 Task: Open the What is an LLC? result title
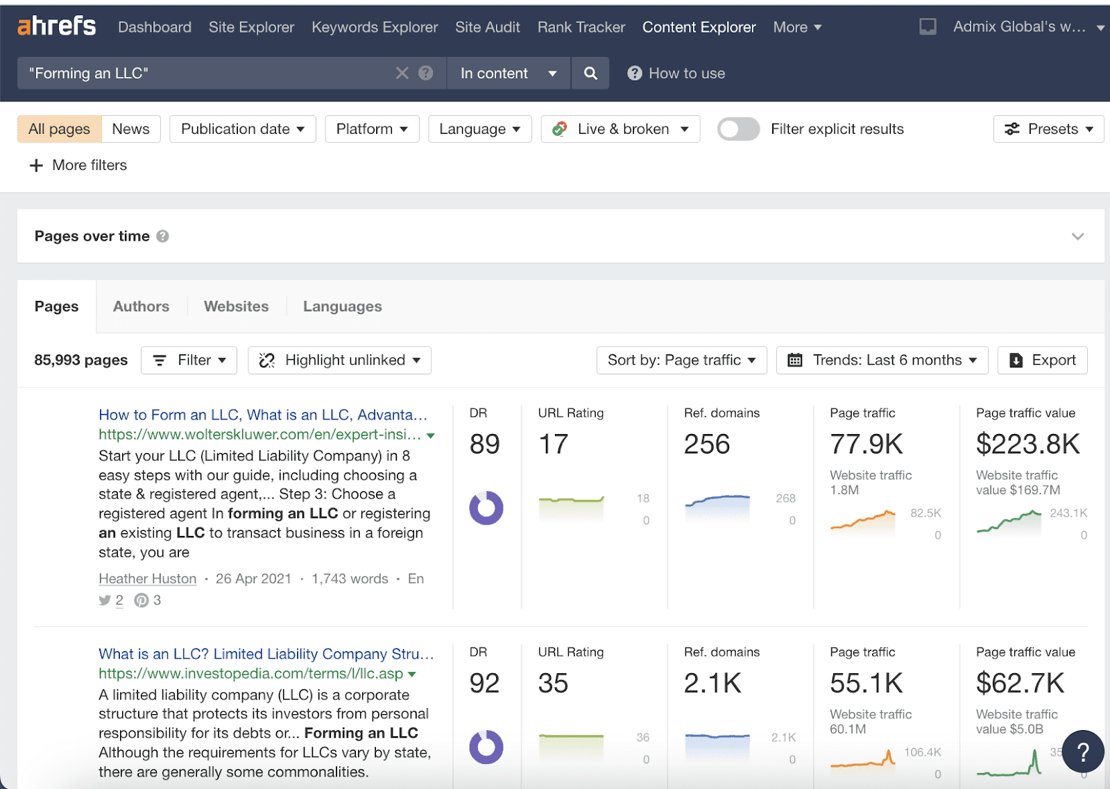coord(266,654)
